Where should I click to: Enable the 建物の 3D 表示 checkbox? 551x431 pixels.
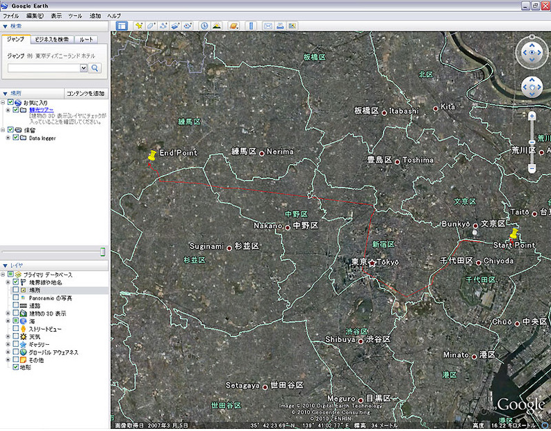(x=15, y=313)
